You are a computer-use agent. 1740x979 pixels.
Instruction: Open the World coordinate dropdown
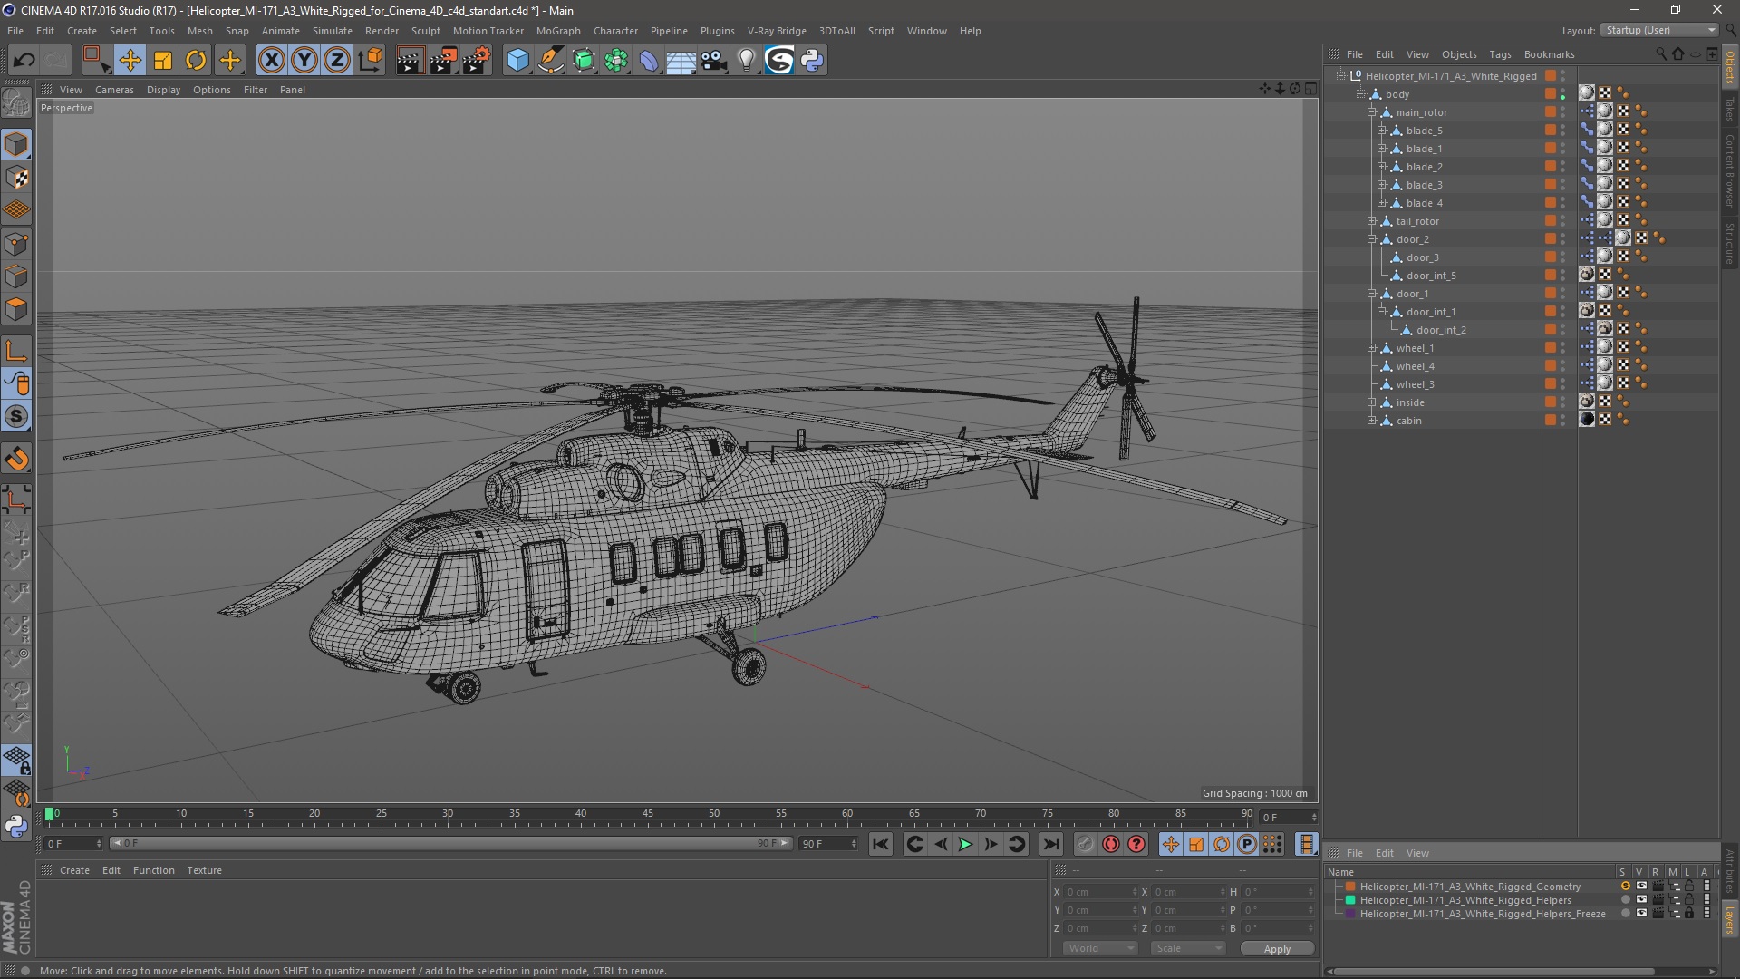tap(1100, 948)
